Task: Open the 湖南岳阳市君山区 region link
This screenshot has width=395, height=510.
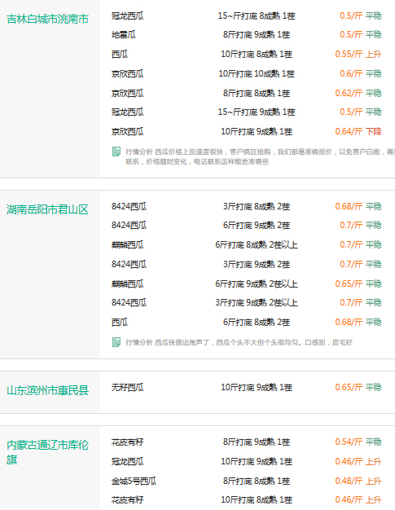Action: 47,209
